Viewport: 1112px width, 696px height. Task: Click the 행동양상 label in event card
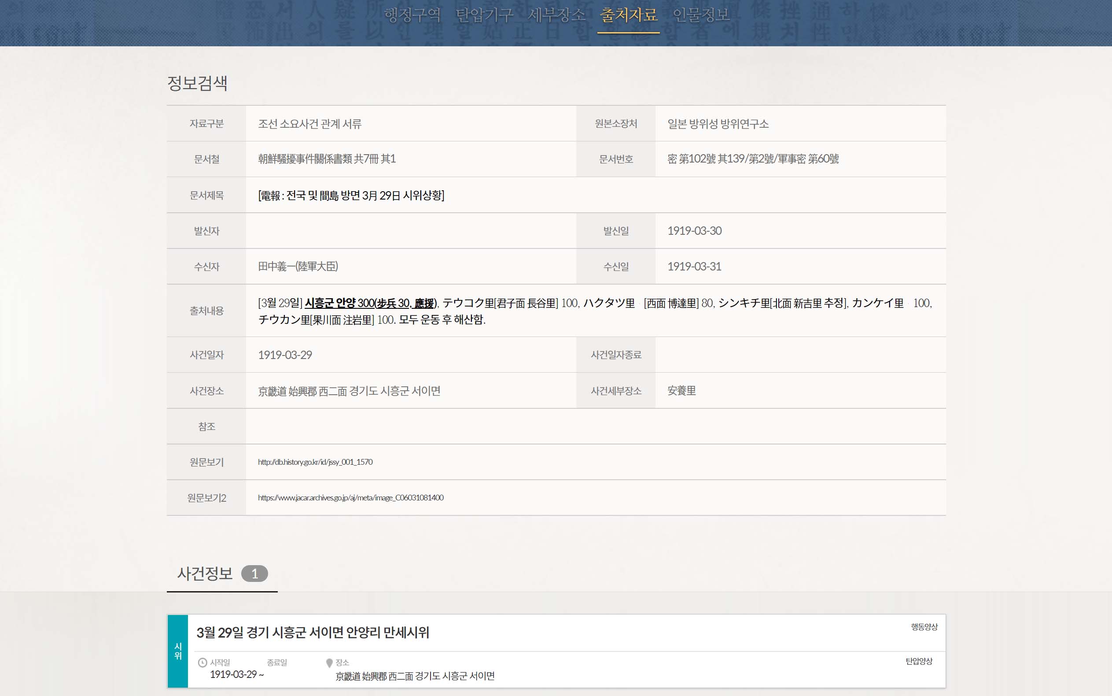pos(924,626)
